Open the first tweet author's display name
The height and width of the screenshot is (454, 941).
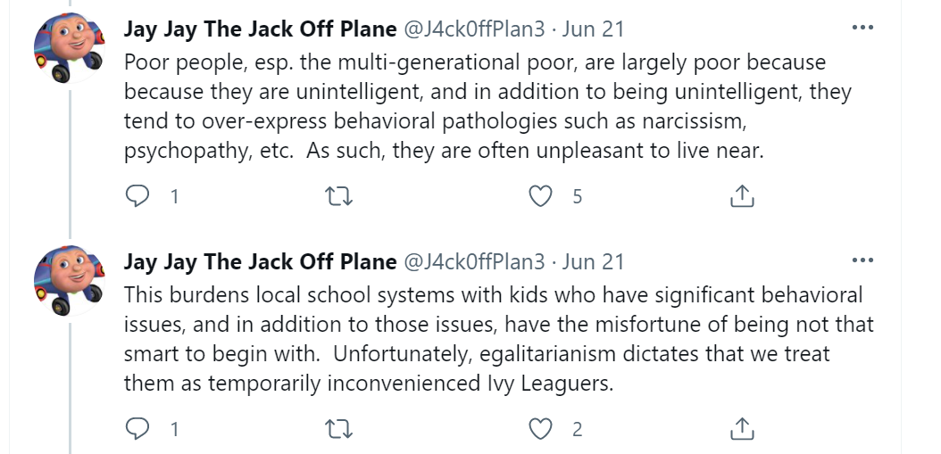coord(260,29)
